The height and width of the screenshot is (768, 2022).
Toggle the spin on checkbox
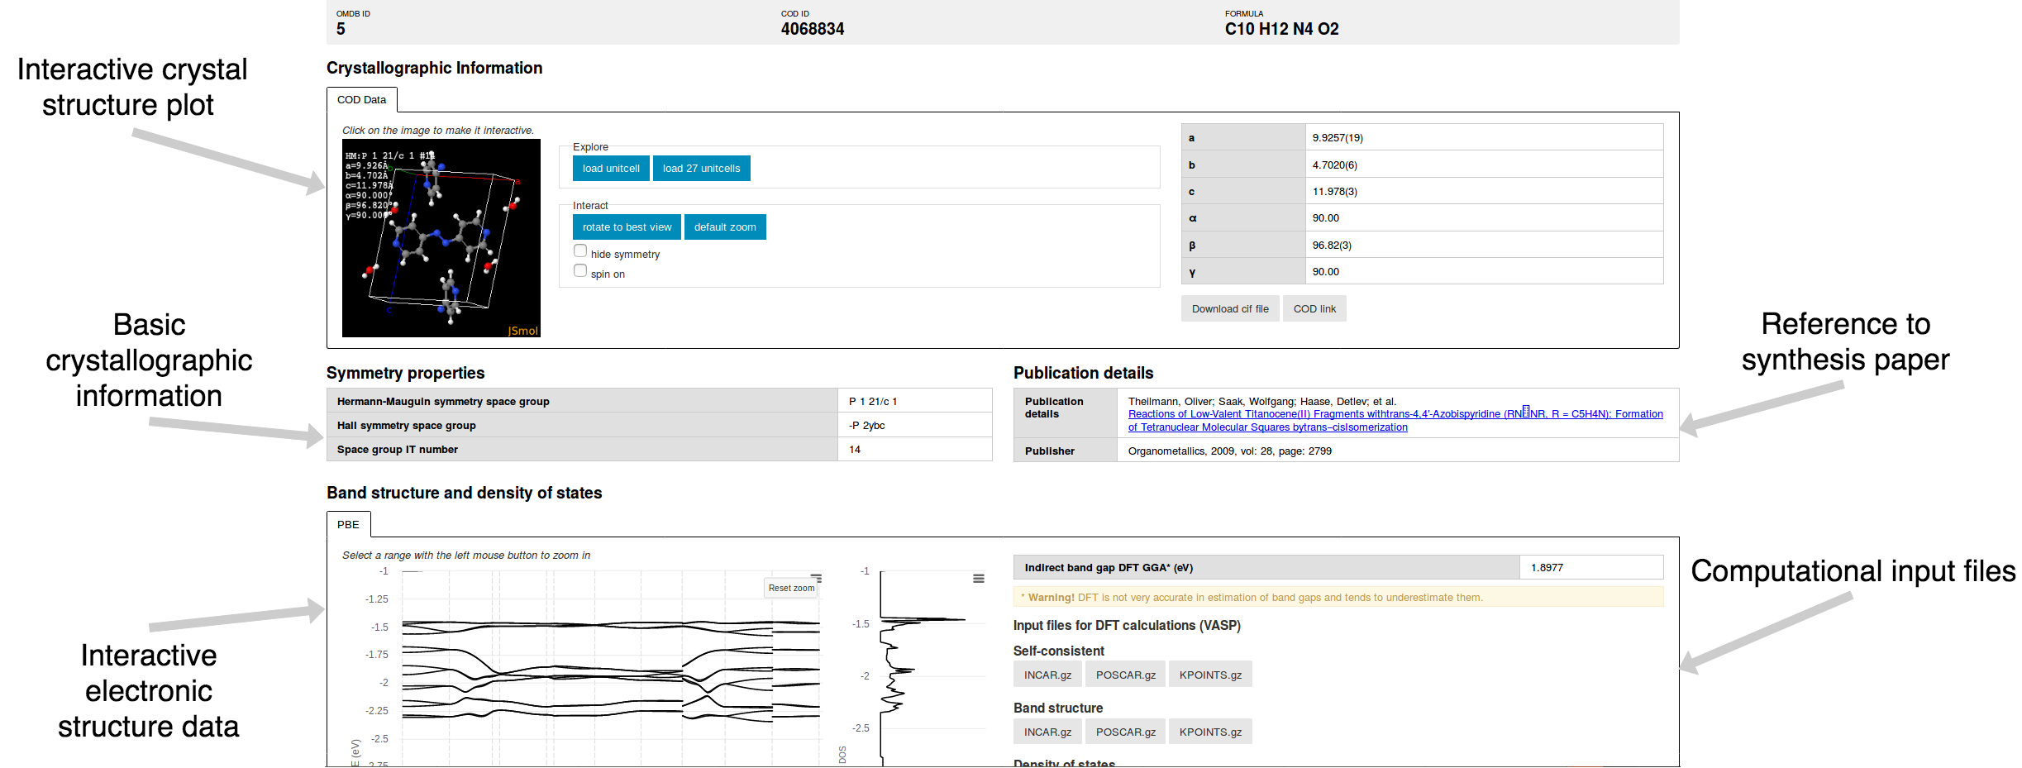click(x=580, y=271)
